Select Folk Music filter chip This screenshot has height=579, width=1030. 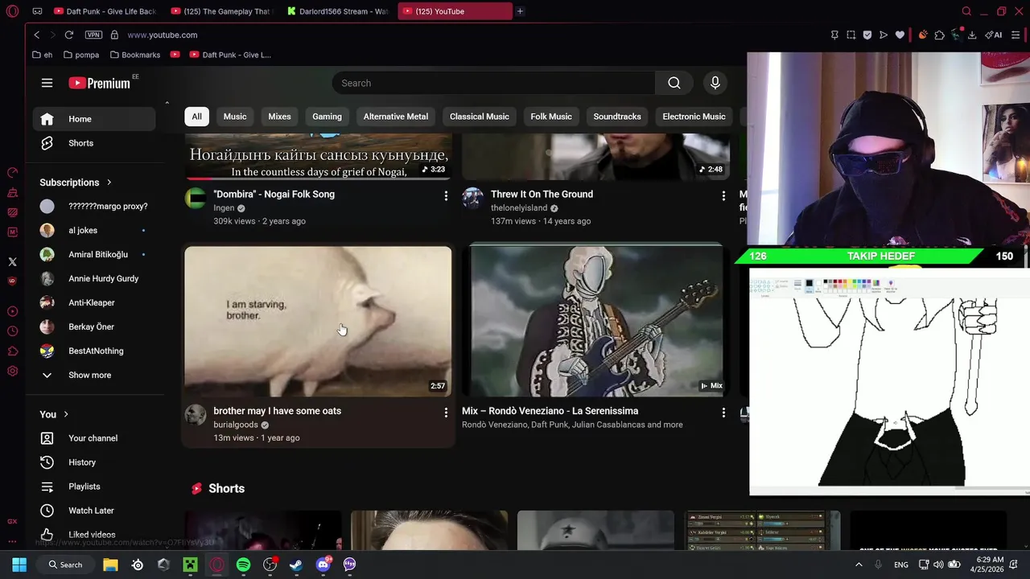point(551,117)
